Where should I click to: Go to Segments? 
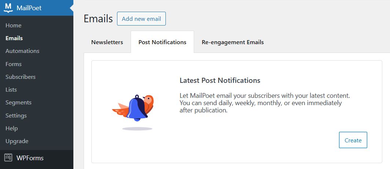tap(18, 103)
